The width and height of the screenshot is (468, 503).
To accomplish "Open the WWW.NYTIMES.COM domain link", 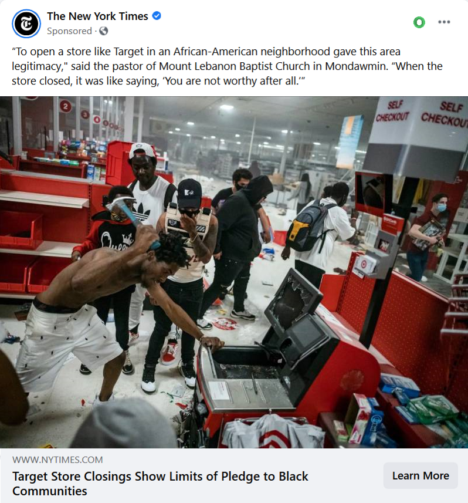I will click(x=57, y=460).
